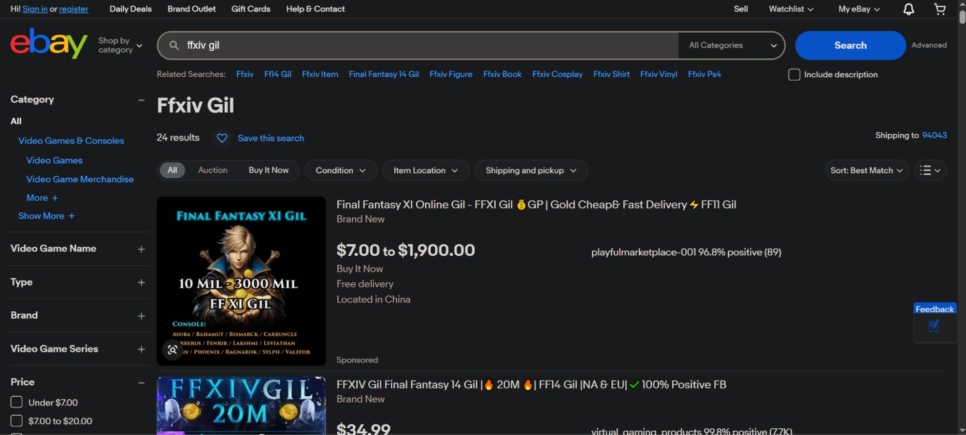
Task: Click the magnifier icon in search box
Action: click(x=174, y=45)
